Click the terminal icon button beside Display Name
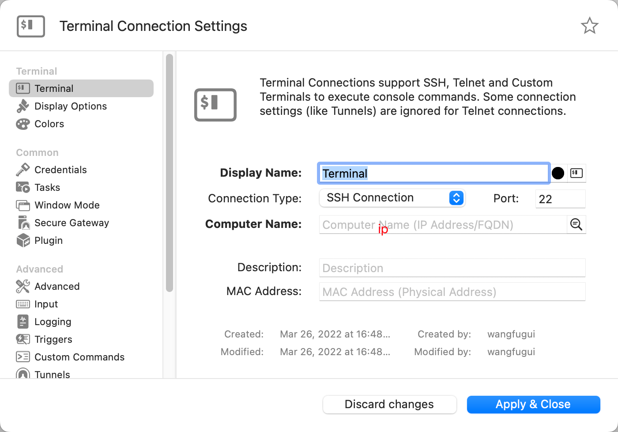618x432 pixels. click(x=576, y=173)
